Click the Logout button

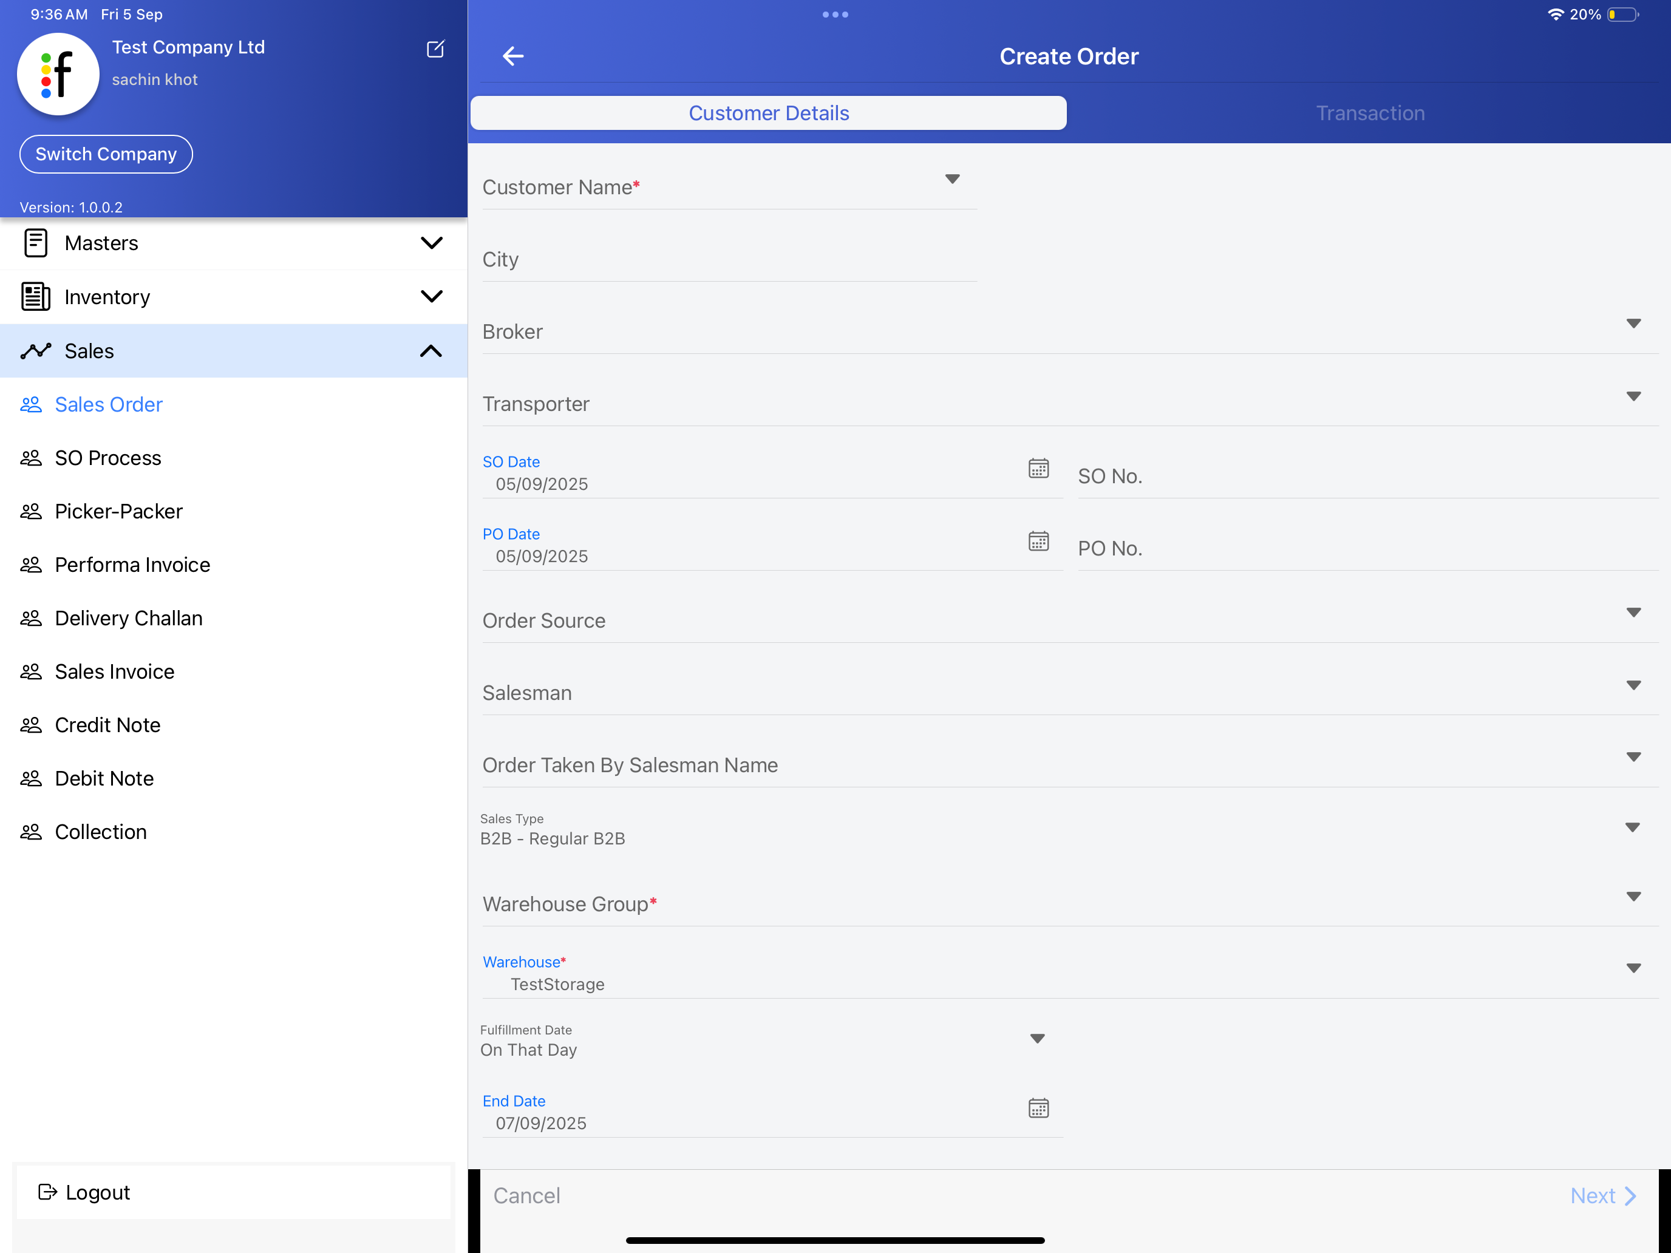[x=233, y=1192]
